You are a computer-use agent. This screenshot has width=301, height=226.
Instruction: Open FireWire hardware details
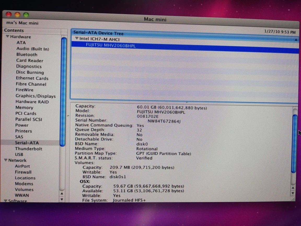point(25,90)
